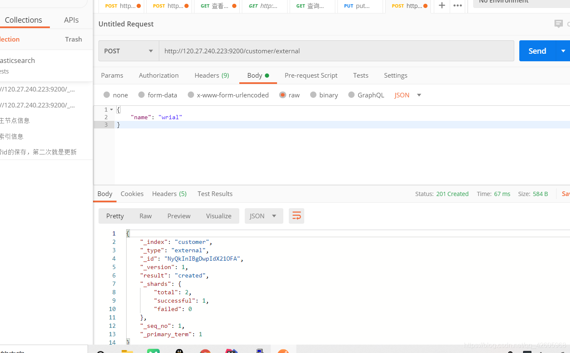
Task: Open the Test Results tab
Action: pyautogui.click(x=215, y=193)
